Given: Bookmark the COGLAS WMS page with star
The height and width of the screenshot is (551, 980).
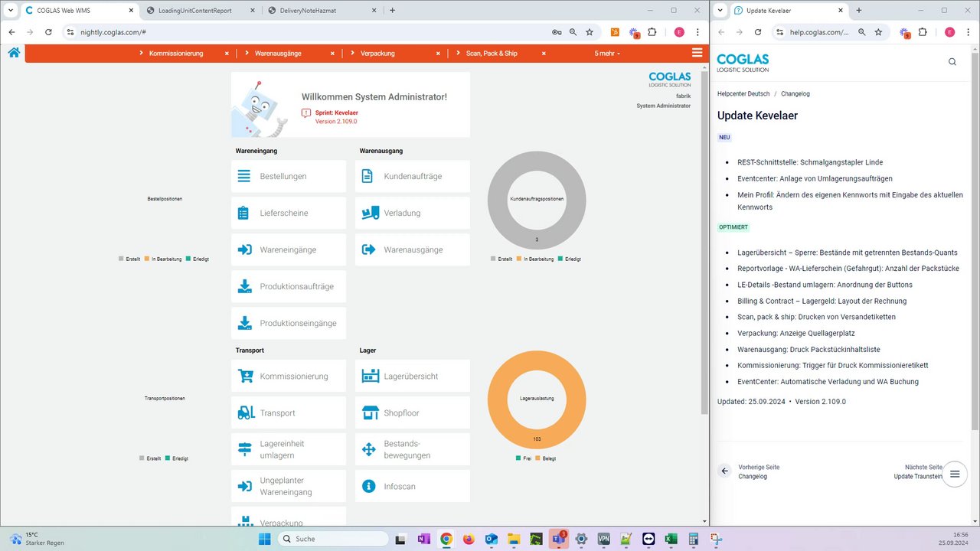Looking at the screenshot, I should (590, 32).
